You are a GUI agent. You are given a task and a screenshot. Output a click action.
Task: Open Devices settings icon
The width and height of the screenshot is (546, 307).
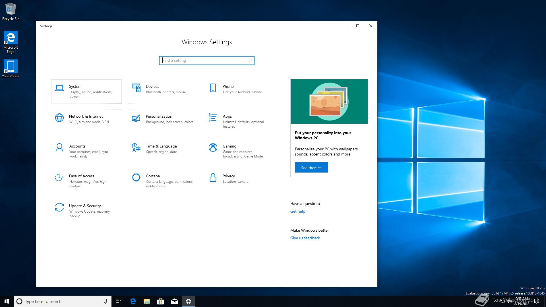pos(136,88)
